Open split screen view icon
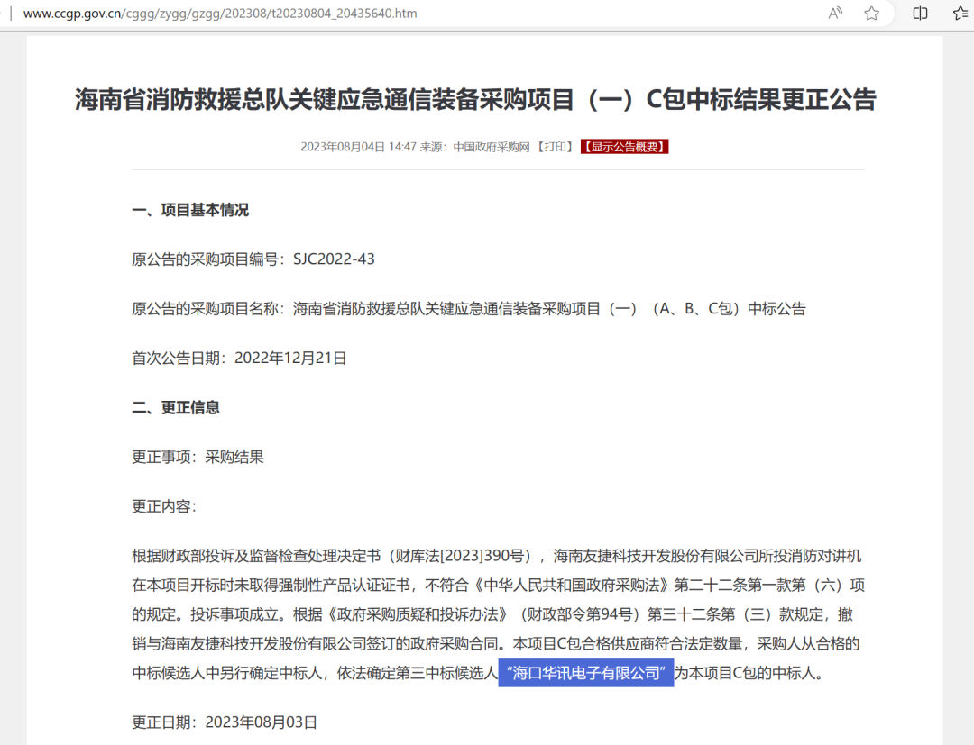Viewport: 974px width, 745px height. [x=920, y=13]
